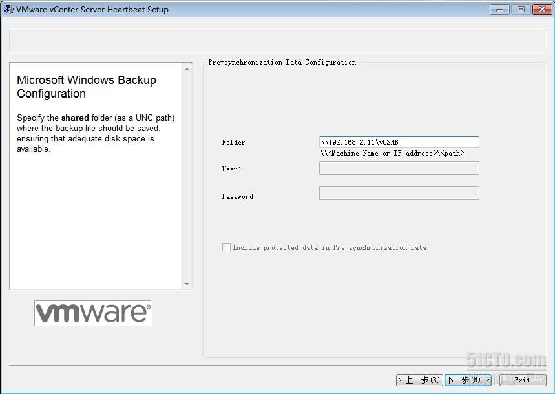555x394 pixels.
Task: Click the scroll up arrow in help panel
Action: point(187,69)
